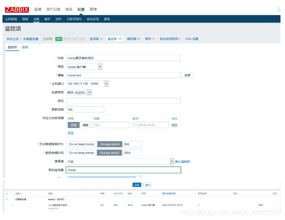Click the green ZBX availability badge
Image resolution: width=285 pixels, height=220 pixels.
click(x=59, y=39)
